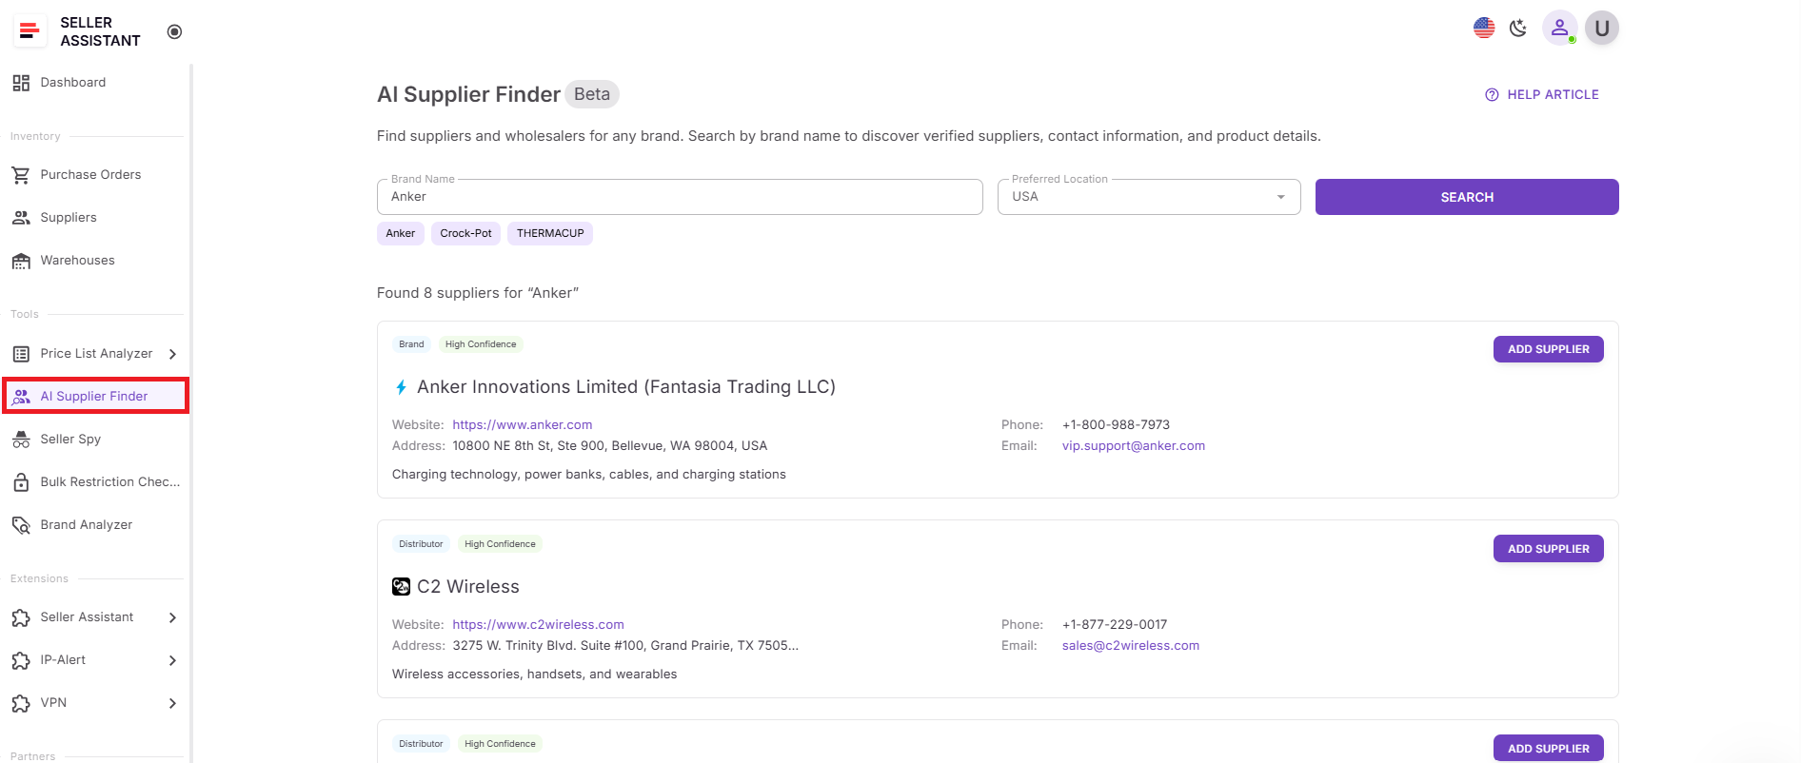Click the VPN puzzle icon
Viewport: 1801px width, 763px height.
(21, 703)
